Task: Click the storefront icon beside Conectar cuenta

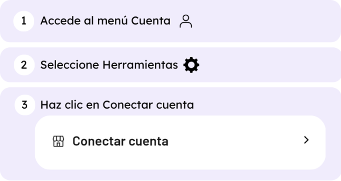Action: (x=58, y=141)
